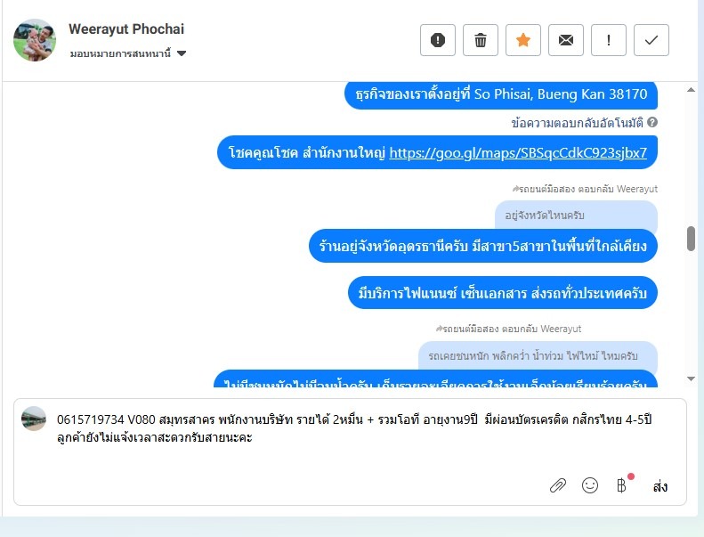Click scroll up arrow in chat

click(x=691, y=90)
